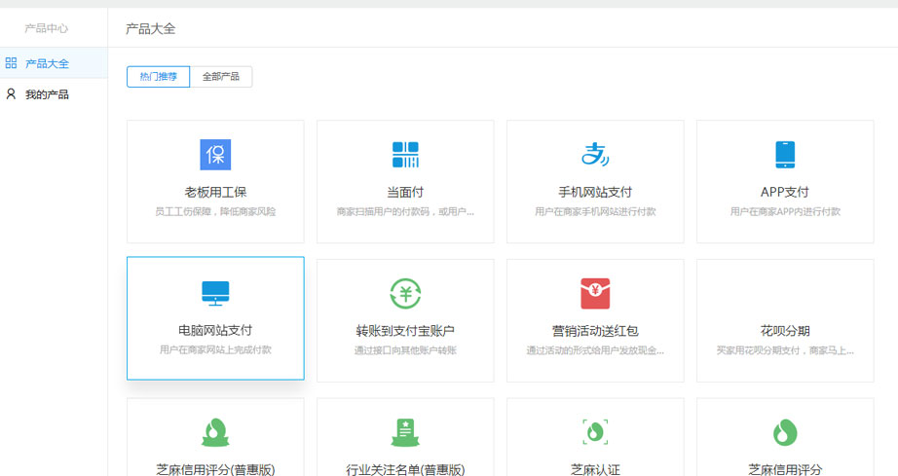Switch to the 热门推荐 tab

159,77
